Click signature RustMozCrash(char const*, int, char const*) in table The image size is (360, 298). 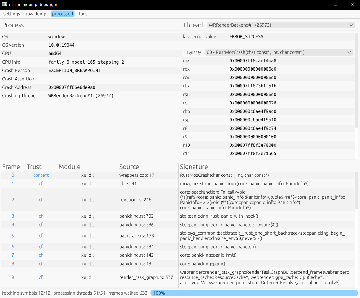click(x=224, y=175)
